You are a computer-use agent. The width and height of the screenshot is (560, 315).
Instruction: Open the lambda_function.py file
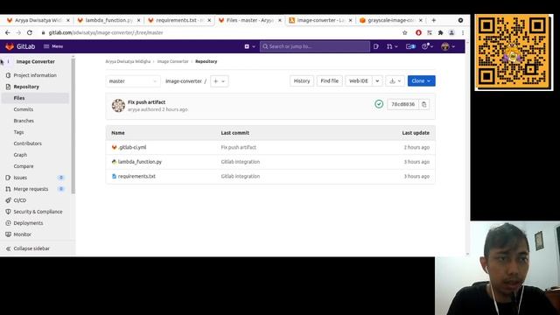click(x=140, y=162)
